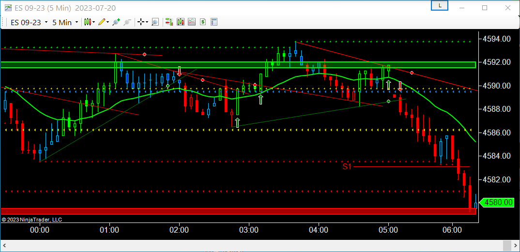Click the chart window title bar icon
Image resolution: width=520 pixels, height=252 pixels.
(8, 8)
